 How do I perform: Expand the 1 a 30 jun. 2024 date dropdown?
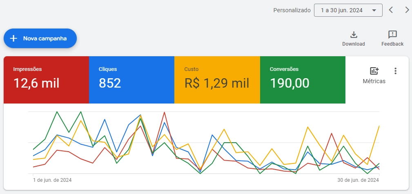pos(348,10)
